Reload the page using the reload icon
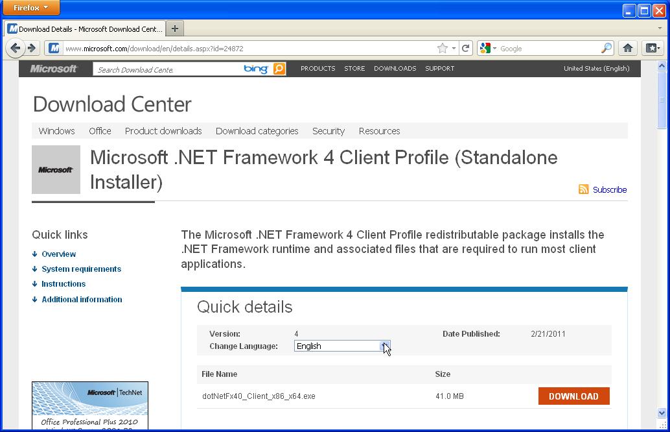Viewport: 670px width, 432px height. 465,47
